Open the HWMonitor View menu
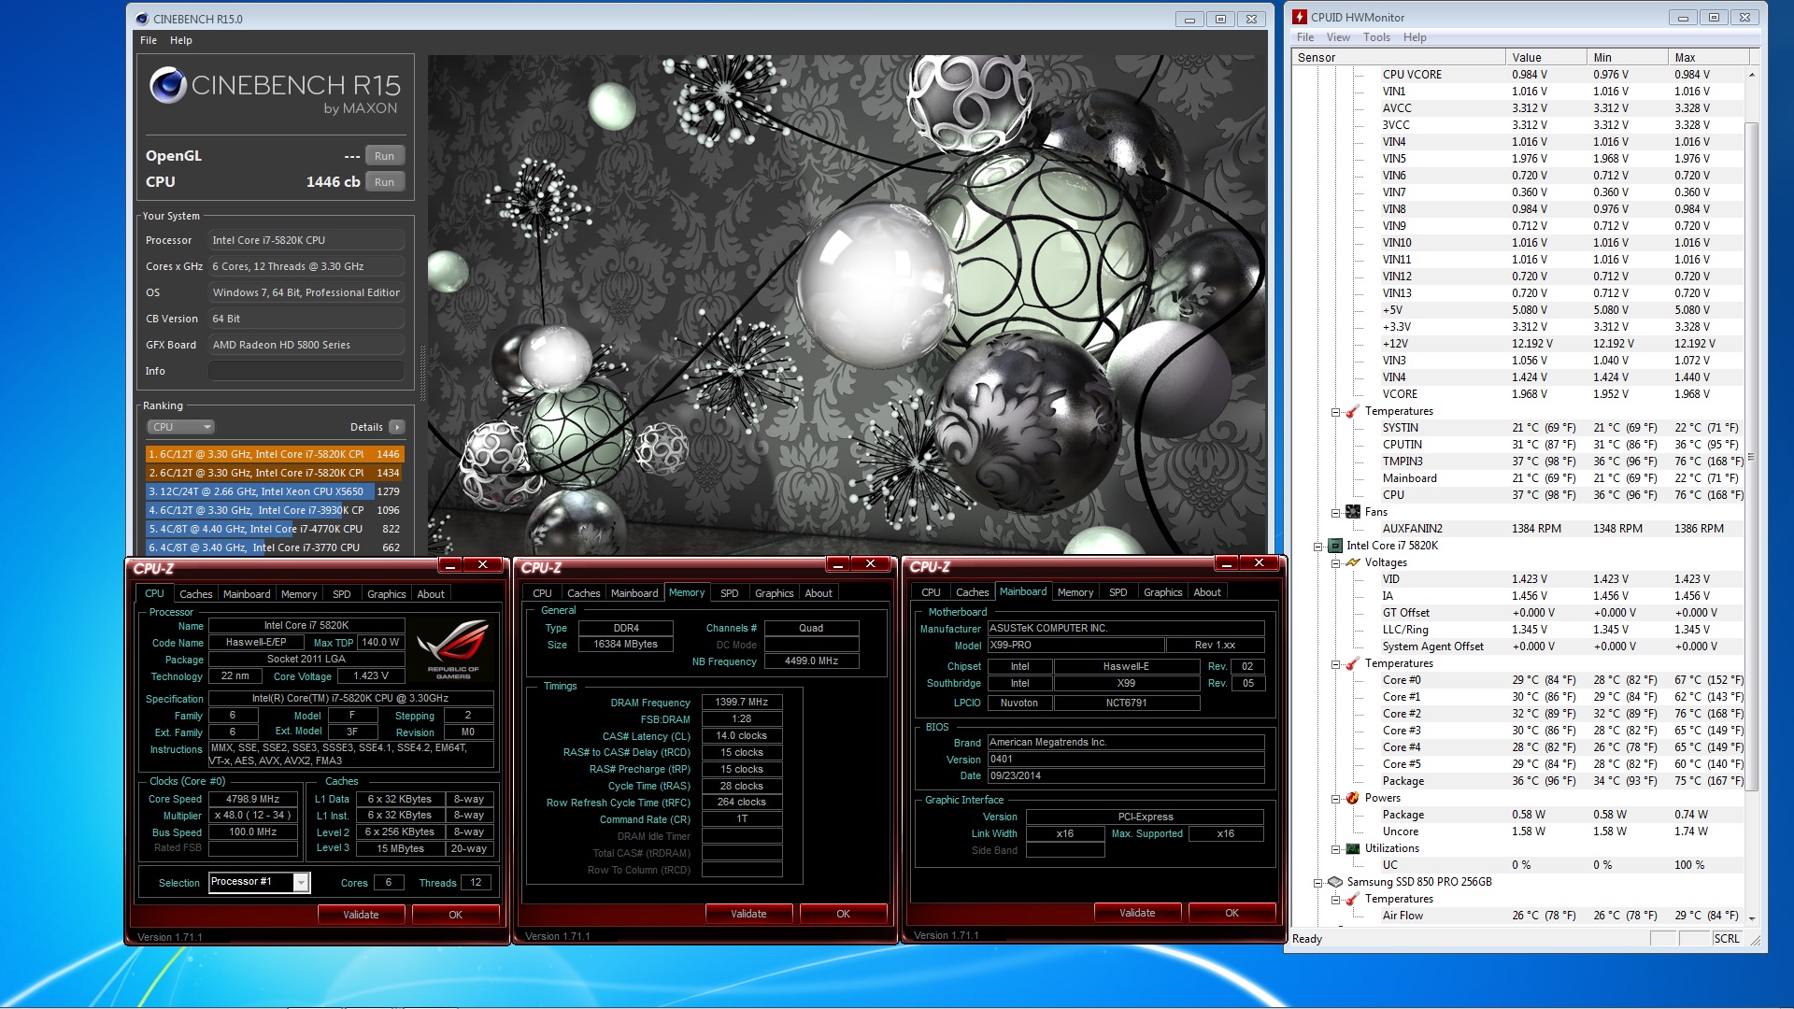1794x1009 pixels. 1338,37
